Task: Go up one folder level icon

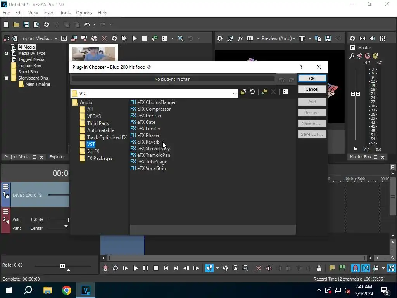Action: click(243, 92)
